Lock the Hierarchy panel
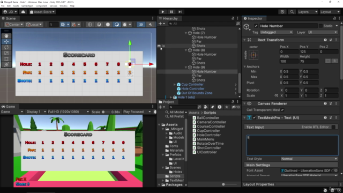The width and height of the screenshot is (343, 193). [x=233, y=18]
